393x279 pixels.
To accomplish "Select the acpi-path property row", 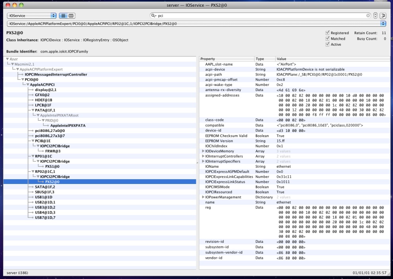I will pos(294,74).
